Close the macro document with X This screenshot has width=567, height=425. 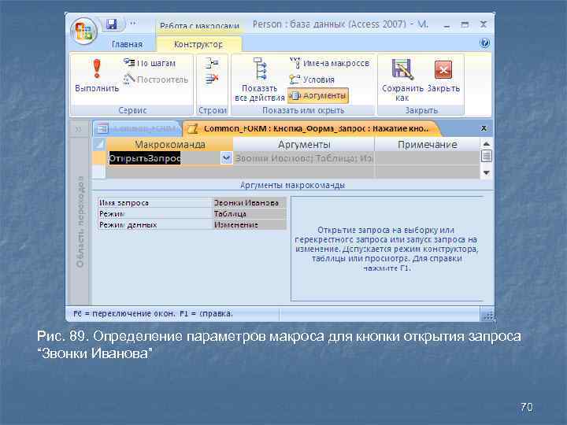pyautogui.click(x=484, y=128)
